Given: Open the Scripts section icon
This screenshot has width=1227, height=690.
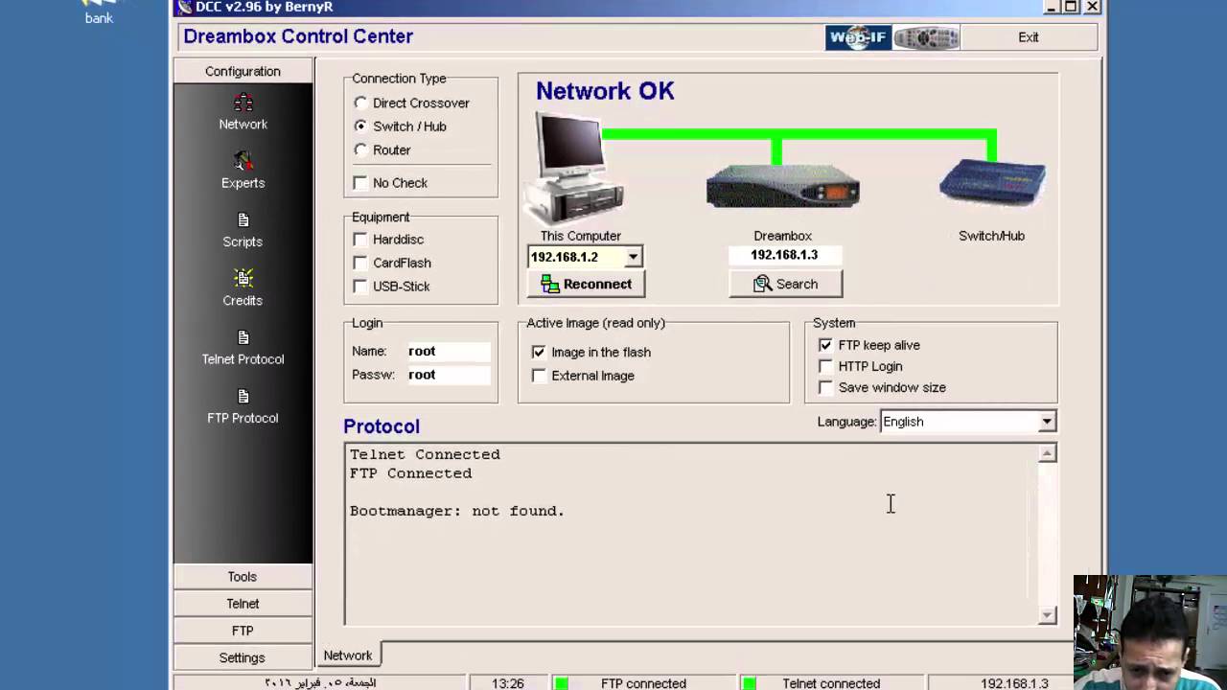Looking at the screenshot, I should 243,220.
